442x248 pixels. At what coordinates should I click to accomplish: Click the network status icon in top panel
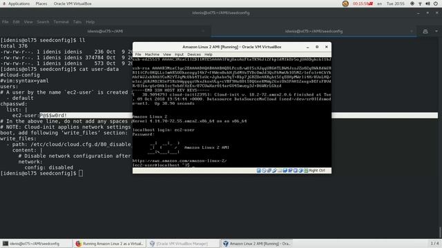coord(420,3)
